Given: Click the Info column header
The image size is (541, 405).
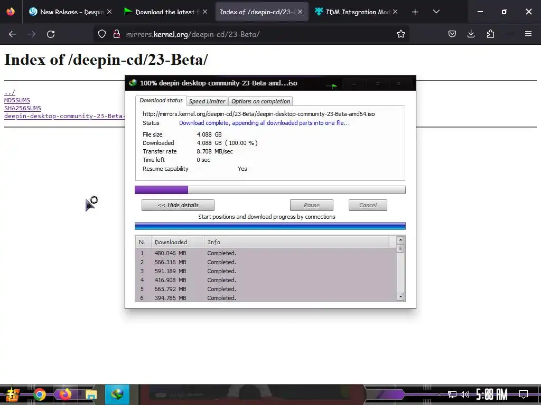Looking at the screenshot, I should (297, 242).
